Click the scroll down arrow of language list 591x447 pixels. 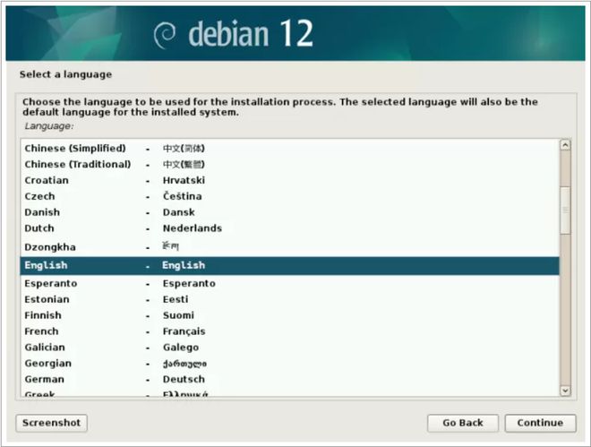565,391
